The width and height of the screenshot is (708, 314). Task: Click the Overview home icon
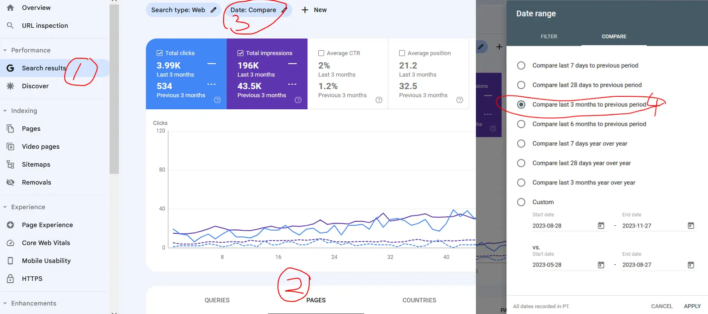pos(10,8)
